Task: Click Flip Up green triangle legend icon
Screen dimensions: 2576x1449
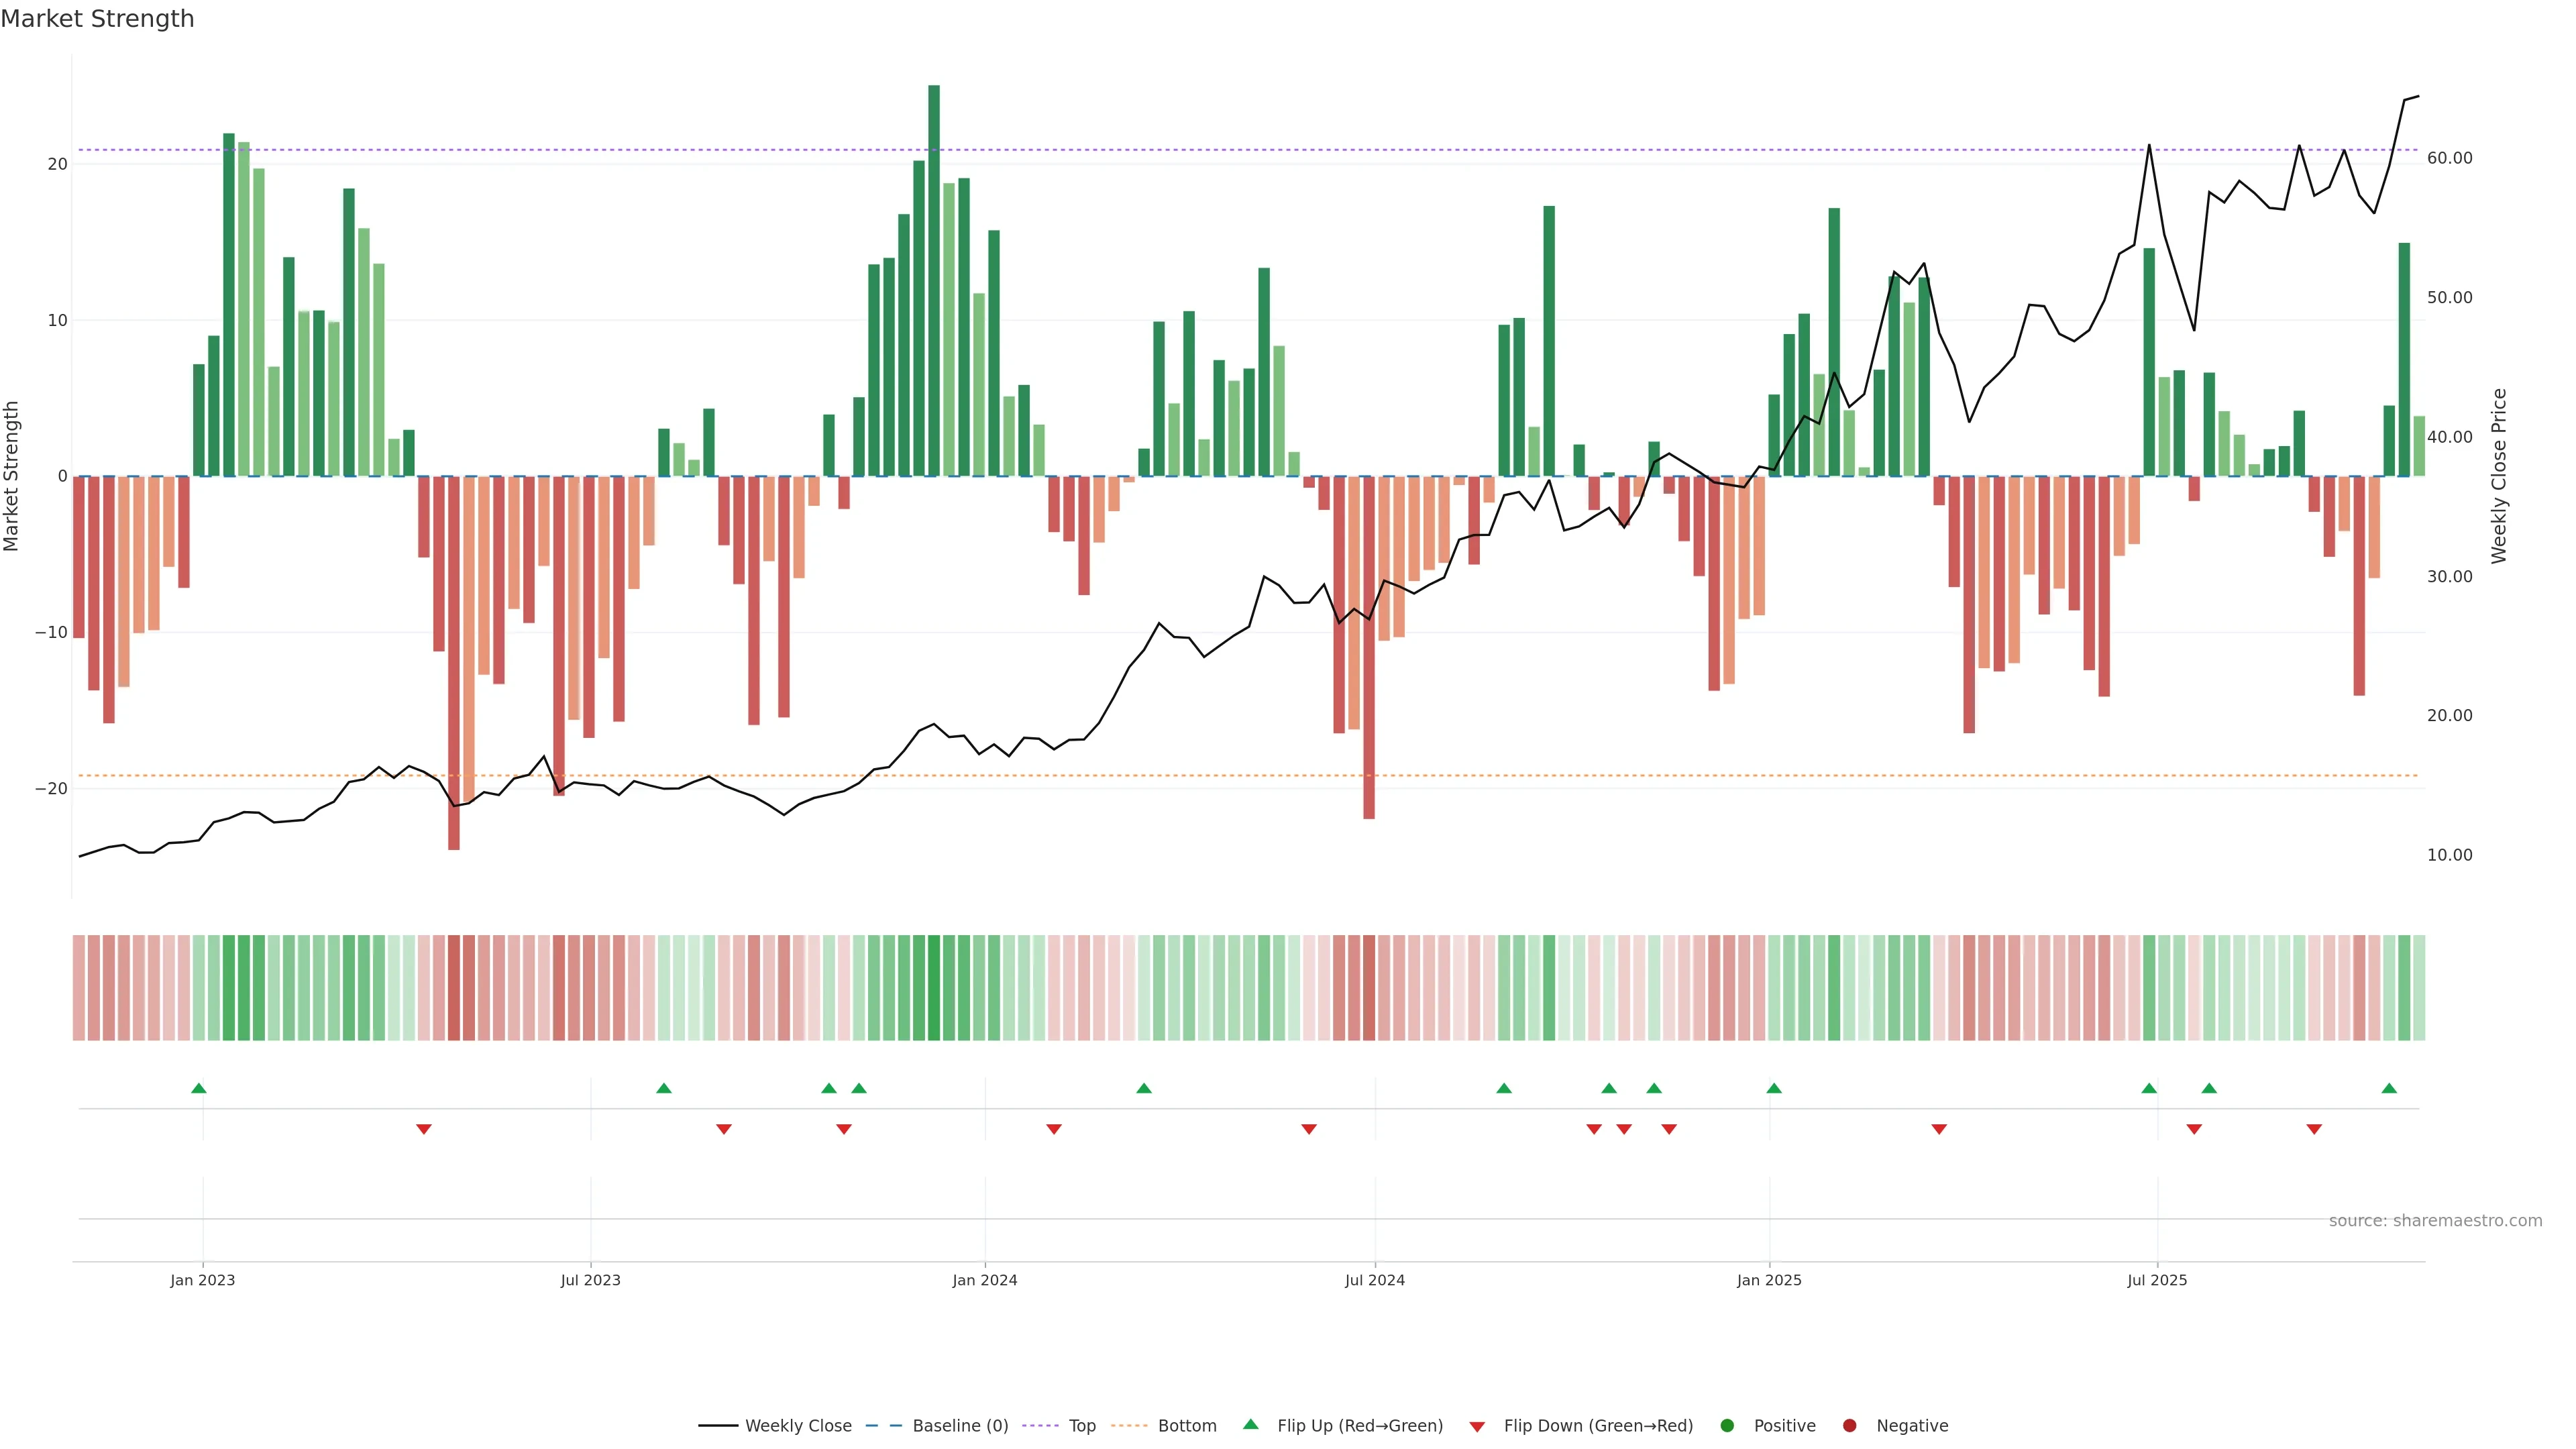Action: (x=1250, y=1425)
